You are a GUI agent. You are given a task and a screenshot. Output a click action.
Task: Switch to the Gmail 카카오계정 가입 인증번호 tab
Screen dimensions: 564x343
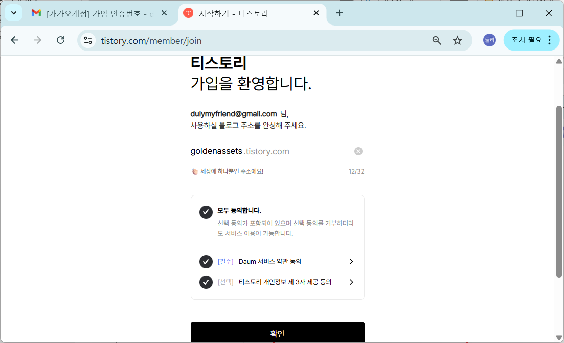pos(99,14)
